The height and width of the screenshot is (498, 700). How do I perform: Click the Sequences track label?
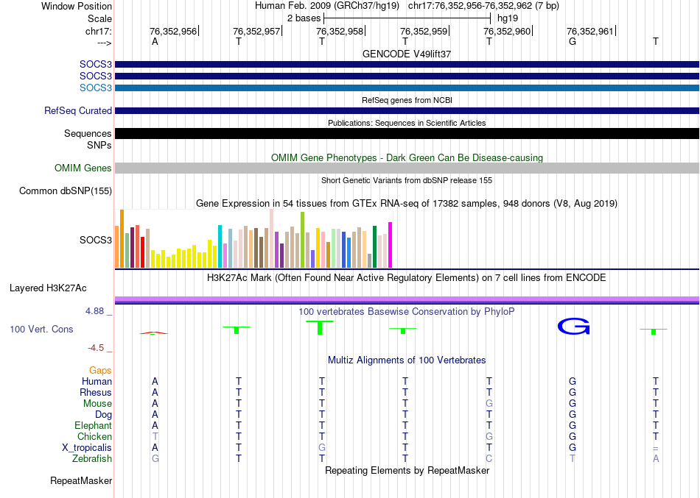click(x=88, y=133)
